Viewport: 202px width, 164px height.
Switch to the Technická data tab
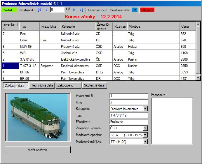point(42,85)
